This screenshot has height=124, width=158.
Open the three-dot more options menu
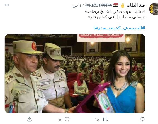(7, 5)
